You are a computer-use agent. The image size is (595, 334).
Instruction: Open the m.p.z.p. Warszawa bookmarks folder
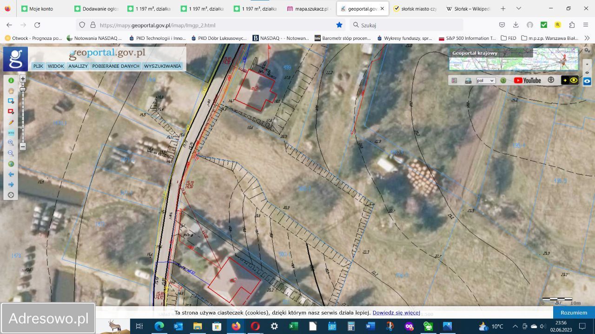[550, 38]
